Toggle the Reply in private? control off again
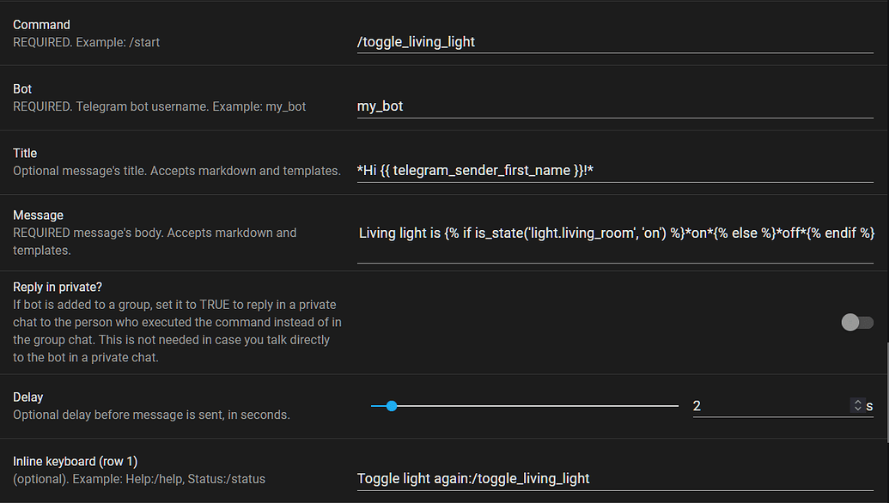Viewport: 889px width, 503px height. (856, 322)
